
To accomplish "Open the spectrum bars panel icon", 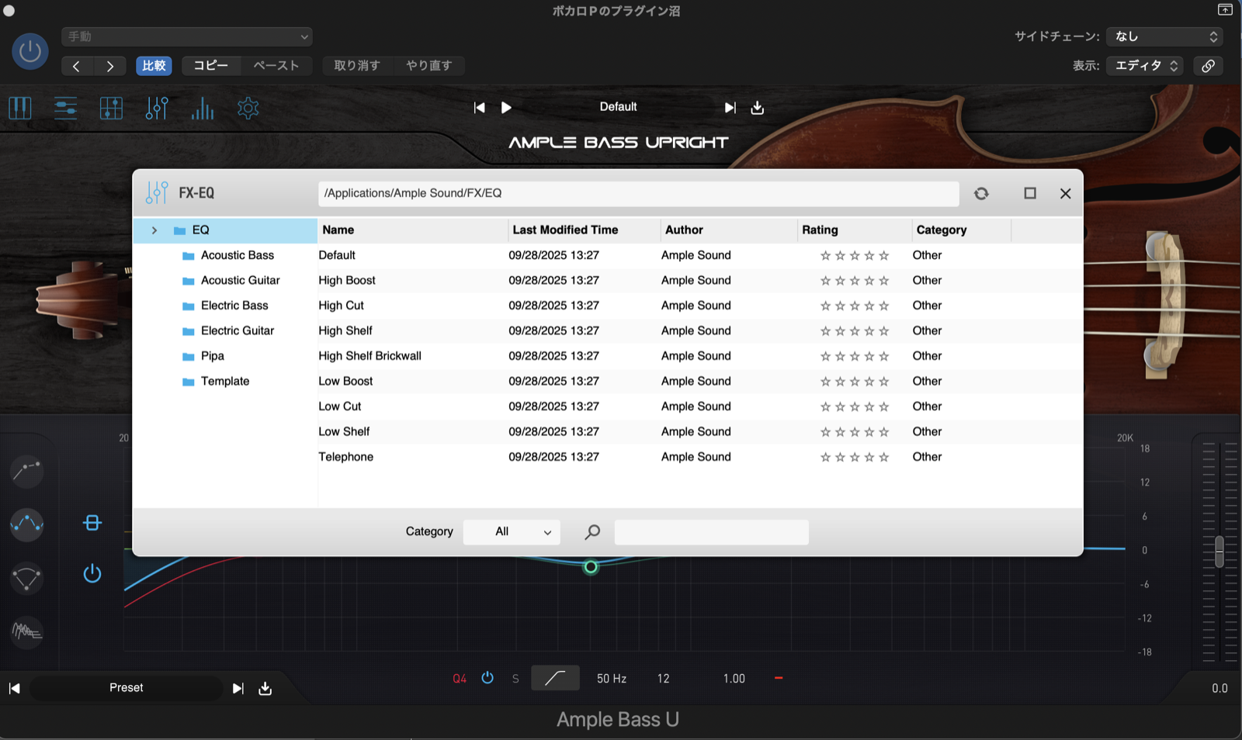I will (x=203, y=108).
